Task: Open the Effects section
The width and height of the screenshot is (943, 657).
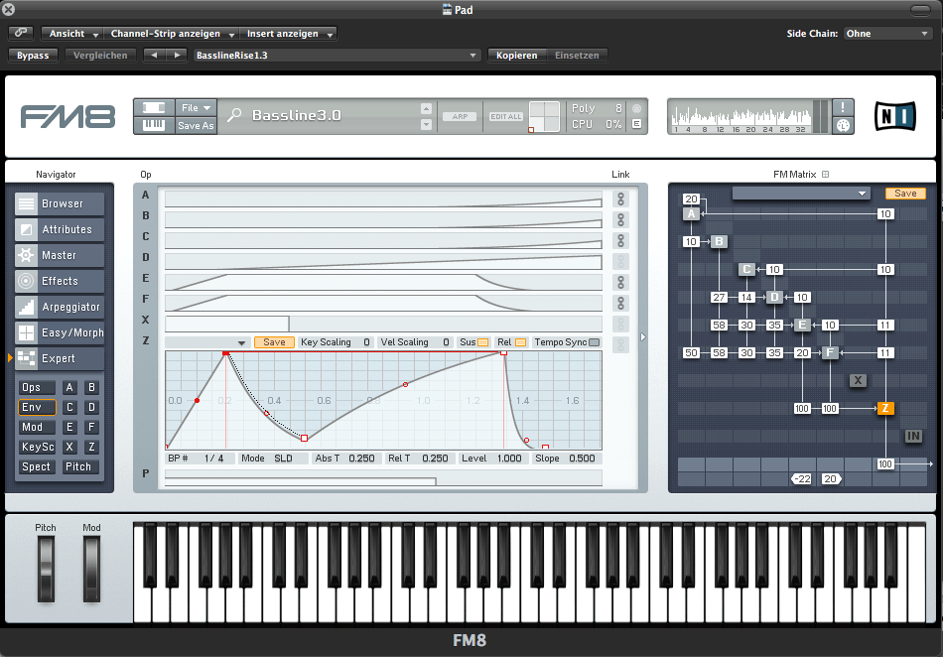Action: pyautogui.click(x=59, y=281)
